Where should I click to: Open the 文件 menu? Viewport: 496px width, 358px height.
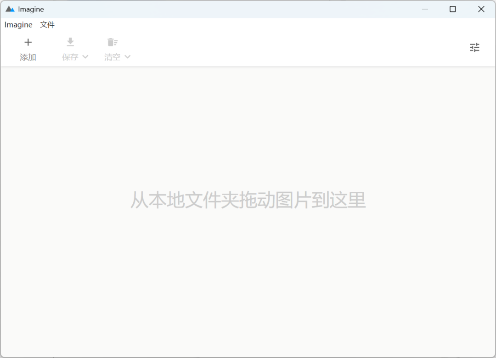point(47,25)
